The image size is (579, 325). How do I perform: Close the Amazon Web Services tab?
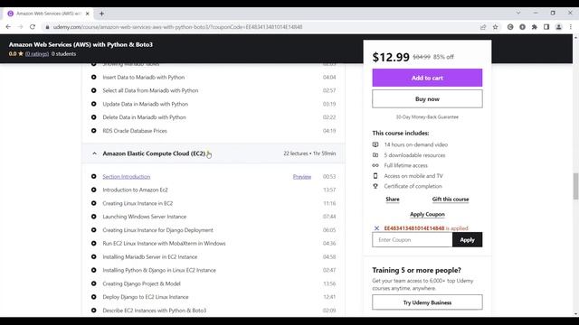[87, 14]
